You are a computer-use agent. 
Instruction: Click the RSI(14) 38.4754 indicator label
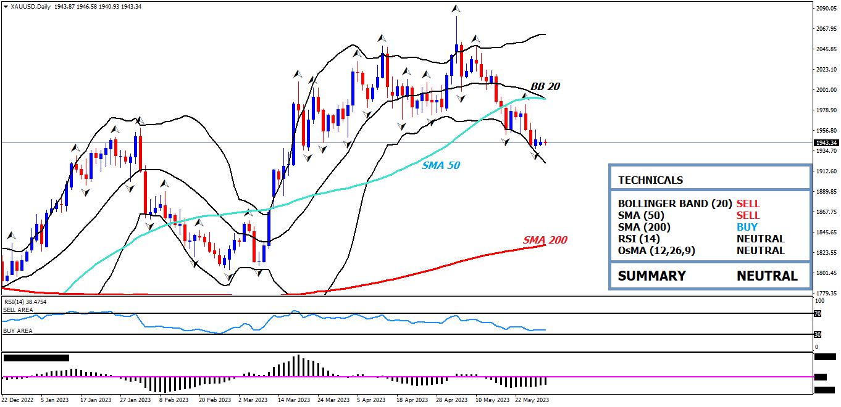tap(25, 302)
